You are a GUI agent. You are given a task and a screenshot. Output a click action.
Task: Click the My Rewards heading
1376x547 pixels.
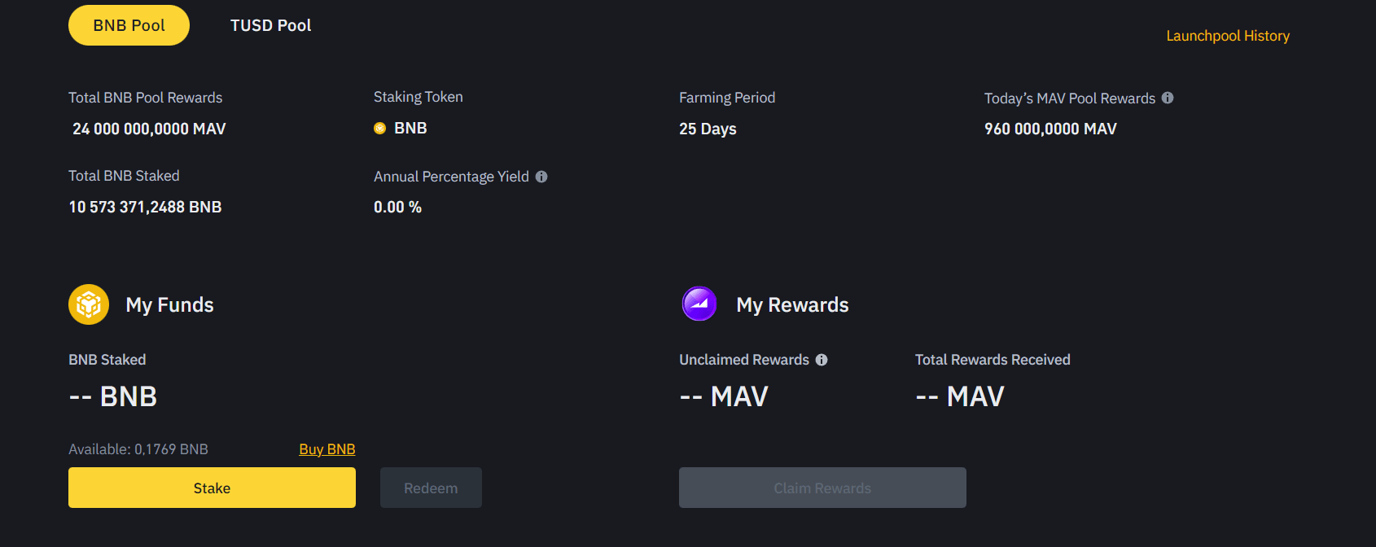[792, 304]
